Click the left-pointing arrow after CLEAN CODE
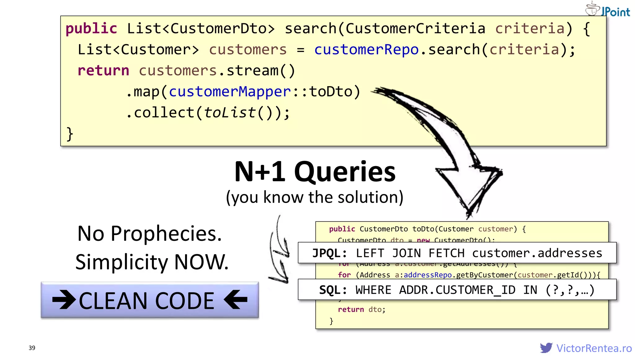 (x=236, y=300)
